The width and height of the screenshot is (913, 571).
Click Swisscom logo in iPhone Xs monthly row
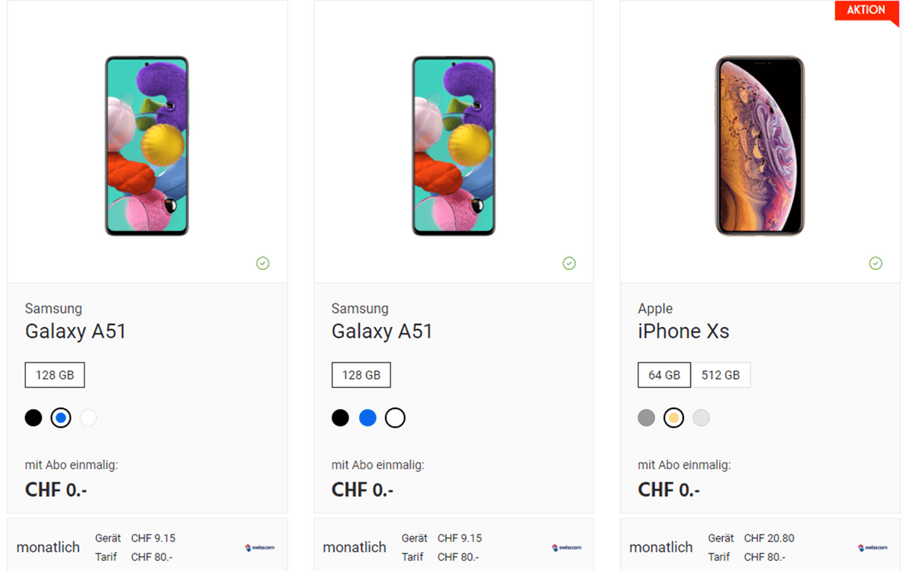pos(873,547)
